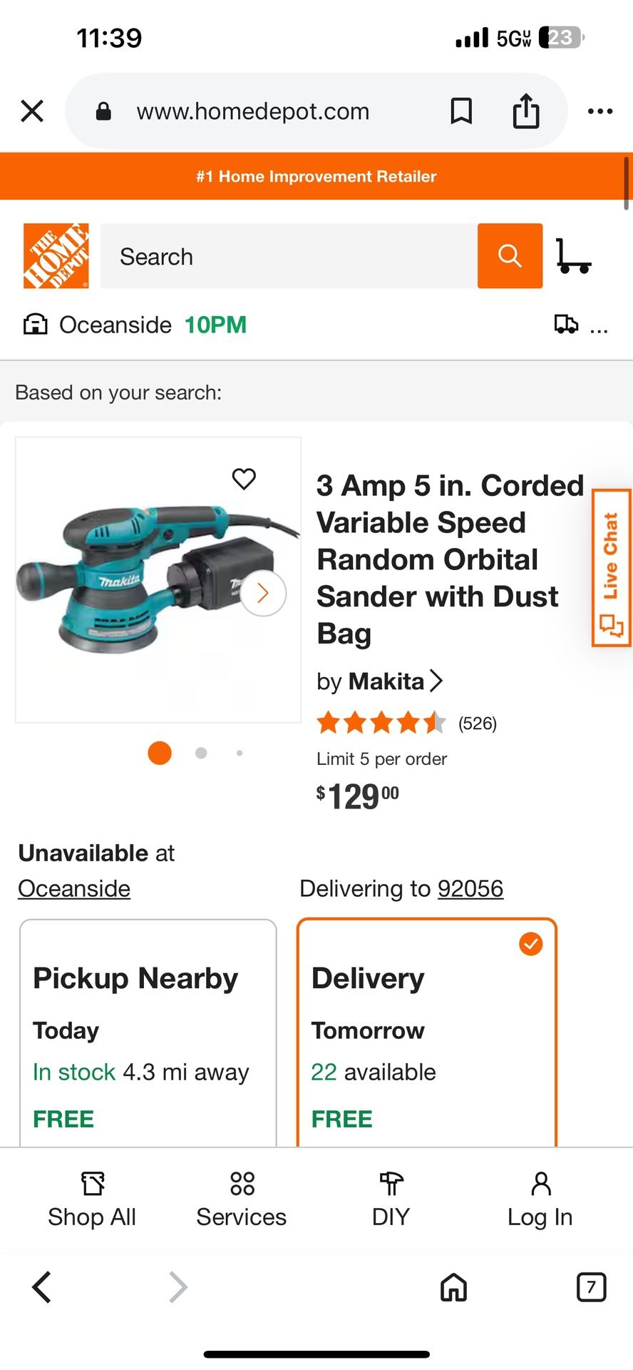Tap the star rating to view reviews
The height and width of the screenshot is (1370, 633).
point(381,723)
